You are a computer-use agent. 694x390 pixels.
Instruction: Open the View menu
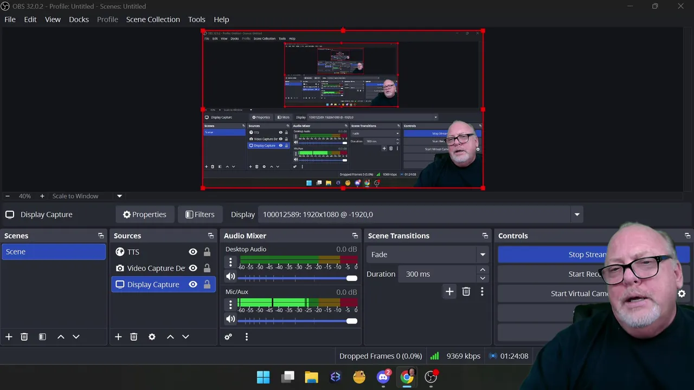point(53,19)
